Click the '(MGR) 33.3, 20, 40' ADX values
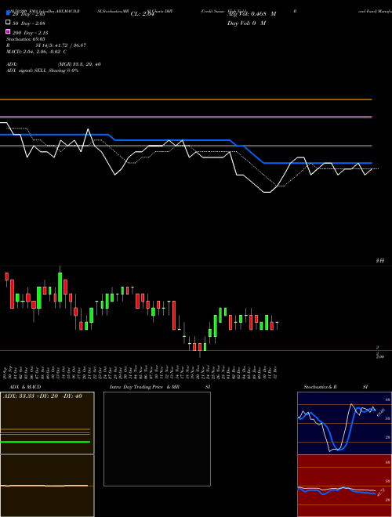Viewport: 392px width, 517px height. point(79,64)
